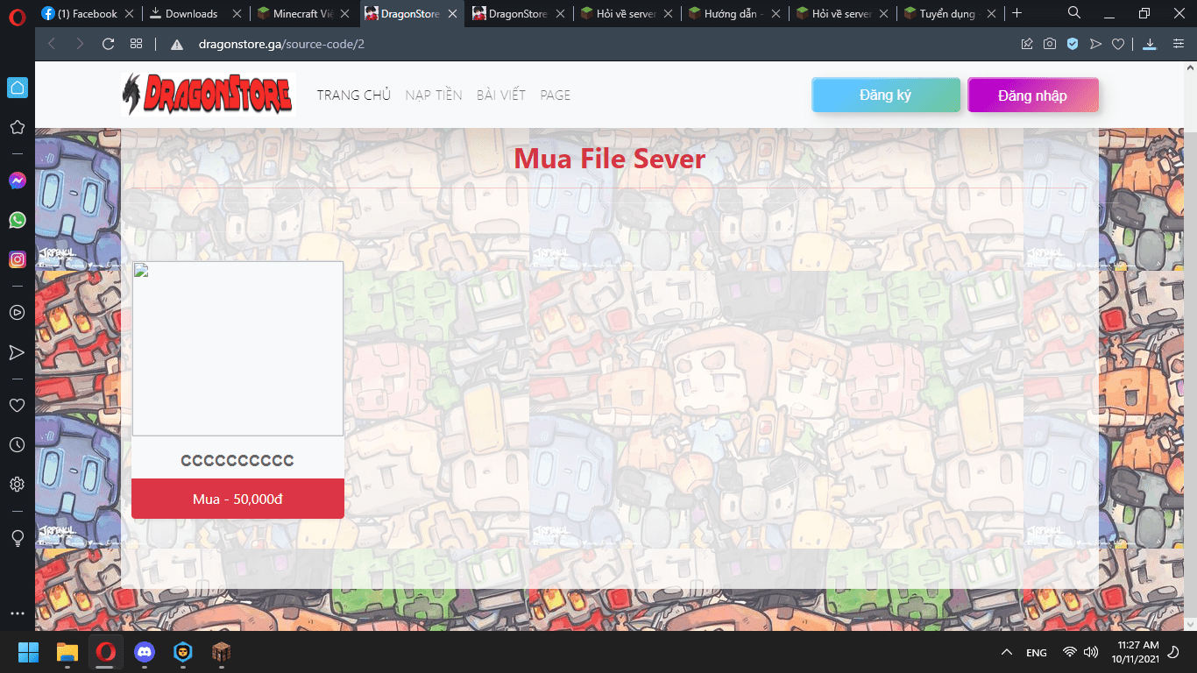Viewport: 1197px width, 673px height.
Task: Open Messenger in the Opera sidebar
Action: coord(17,181)
